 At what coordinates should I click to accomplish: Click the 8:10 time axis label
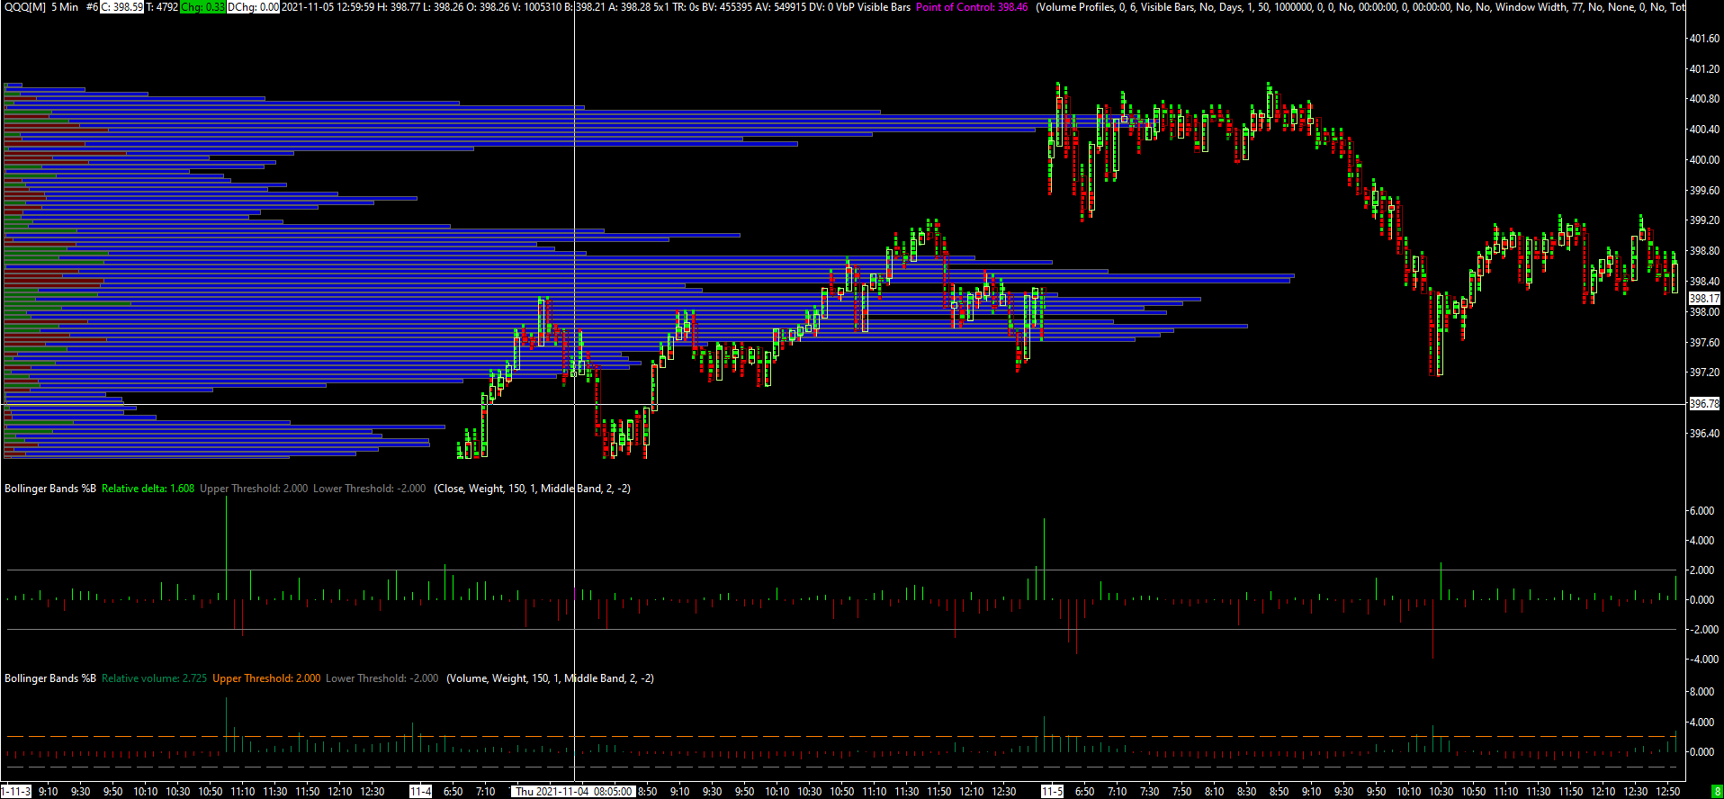pos(1215,792)
